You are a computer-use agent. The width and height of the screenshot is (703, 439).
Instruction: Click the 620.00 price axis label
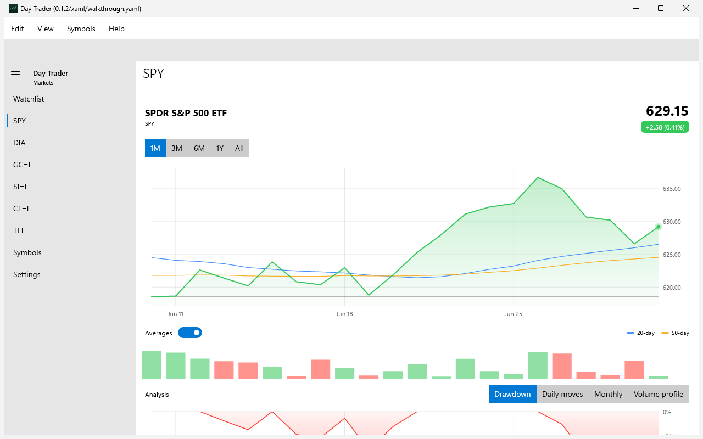(672, 288)
